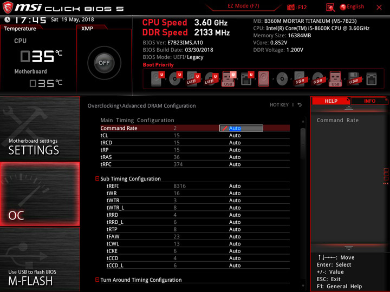The height and width of the screenshot is (292, 390).
Task: Switch to the HELP tab
Action: [x=331, y=101]
